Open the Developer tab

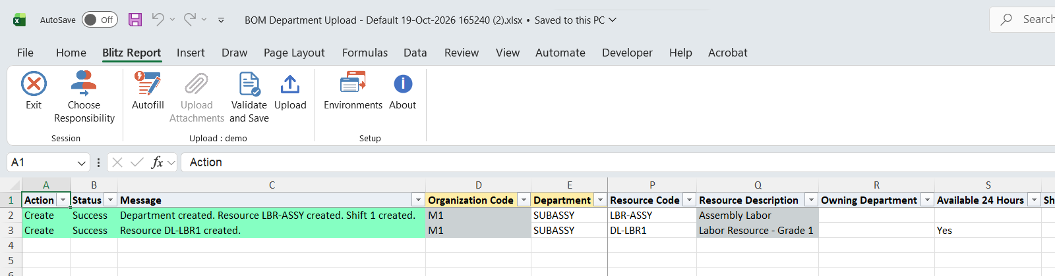pyautogui.click(x=627, y=53)
